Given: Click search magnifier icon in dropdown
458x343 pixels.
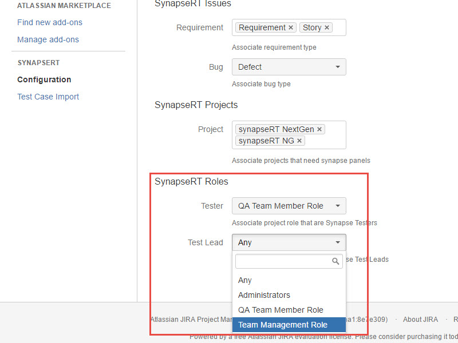Looking at the screenshot, I should [336, 261].
